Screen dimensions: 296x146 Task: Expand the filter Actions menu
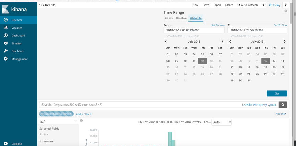click(281, 114)
